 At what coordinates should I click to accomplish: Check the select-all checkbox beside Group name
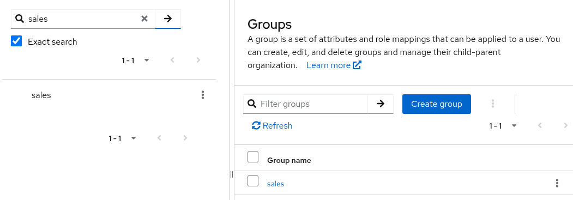[253, 157]
